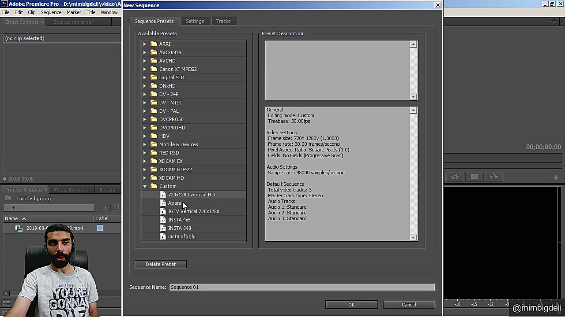Image resolution: width=565 pixels, height=317 pixels.
Task: Expand the ARRI presets folder
Action: tap(144, 44)
